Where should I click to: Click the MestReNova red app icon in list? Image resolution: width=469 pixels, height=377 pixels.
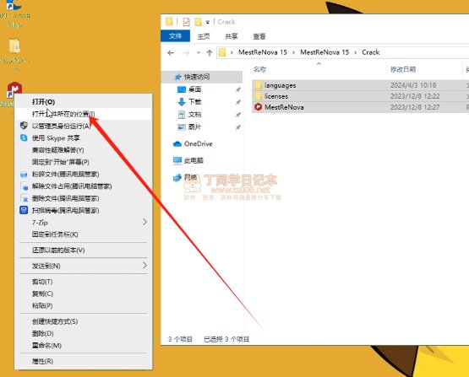click(258, 107)
